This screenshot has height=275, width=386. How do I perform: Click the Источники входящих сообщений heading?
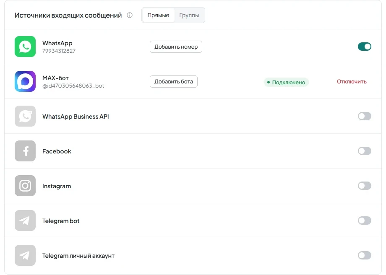click(x=68, y=15)
